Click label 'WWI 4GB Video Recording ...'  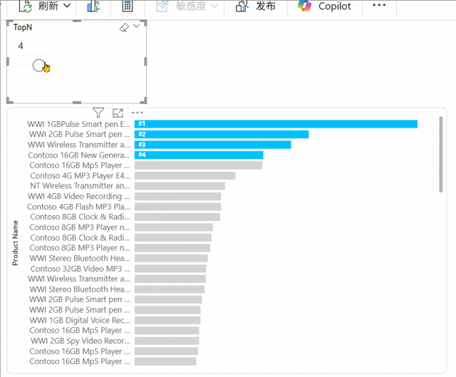79,197
